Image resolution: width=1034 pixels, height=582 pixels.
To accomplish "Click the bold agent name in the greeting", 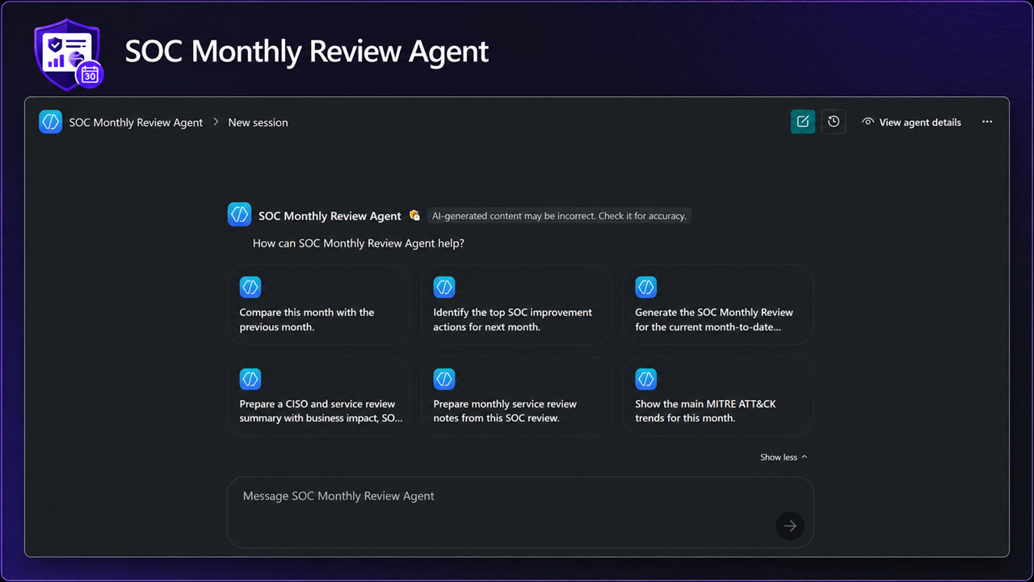I will point(330,216).
